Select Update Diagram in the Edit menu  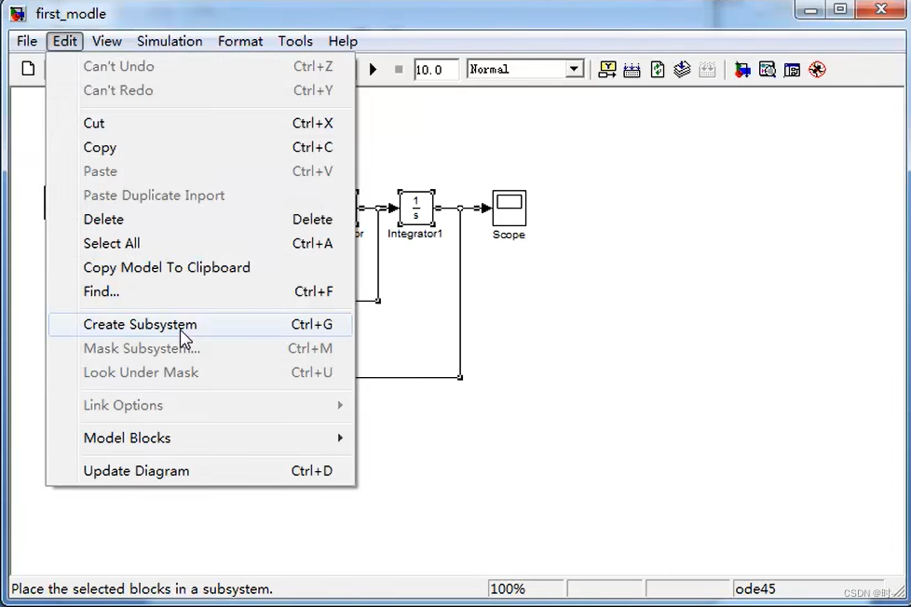pyautogui.click(x=136, y=470)
